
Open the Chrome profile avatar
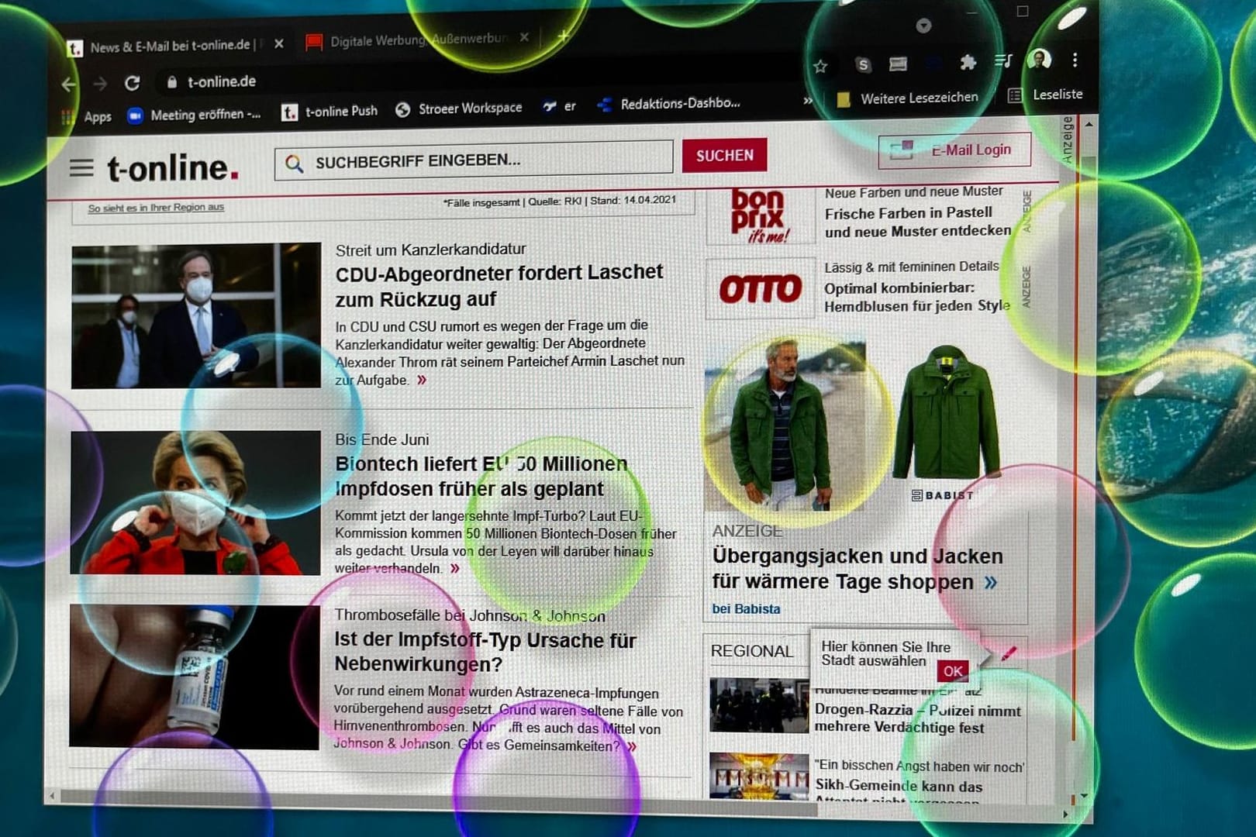pos(1039,59)
